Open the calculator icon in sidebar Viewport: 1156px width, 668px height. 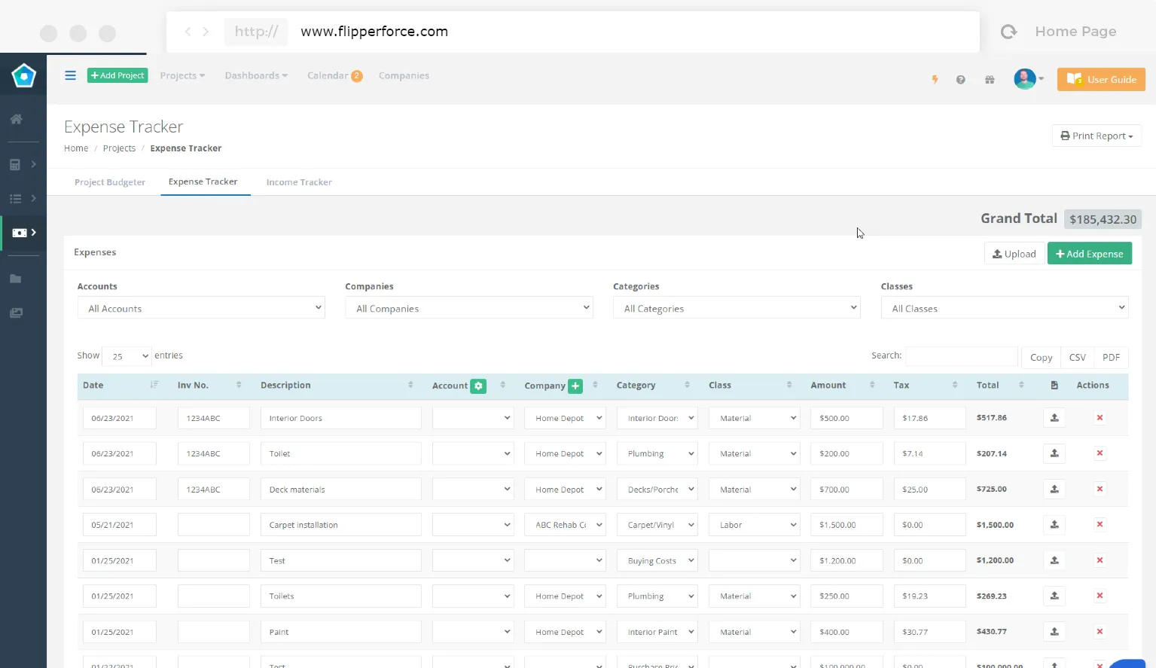coord(15,164)
